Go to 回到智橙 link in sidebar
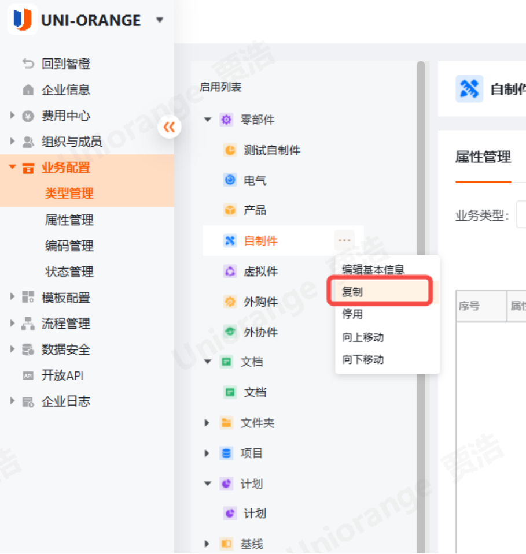Viewport: 526px width, 554px height. [65, 64]
